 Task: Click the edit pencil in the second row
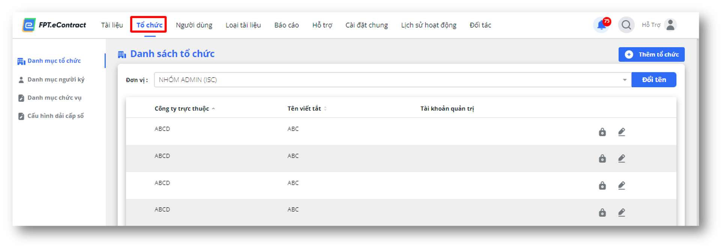click(x=622, y=159)
